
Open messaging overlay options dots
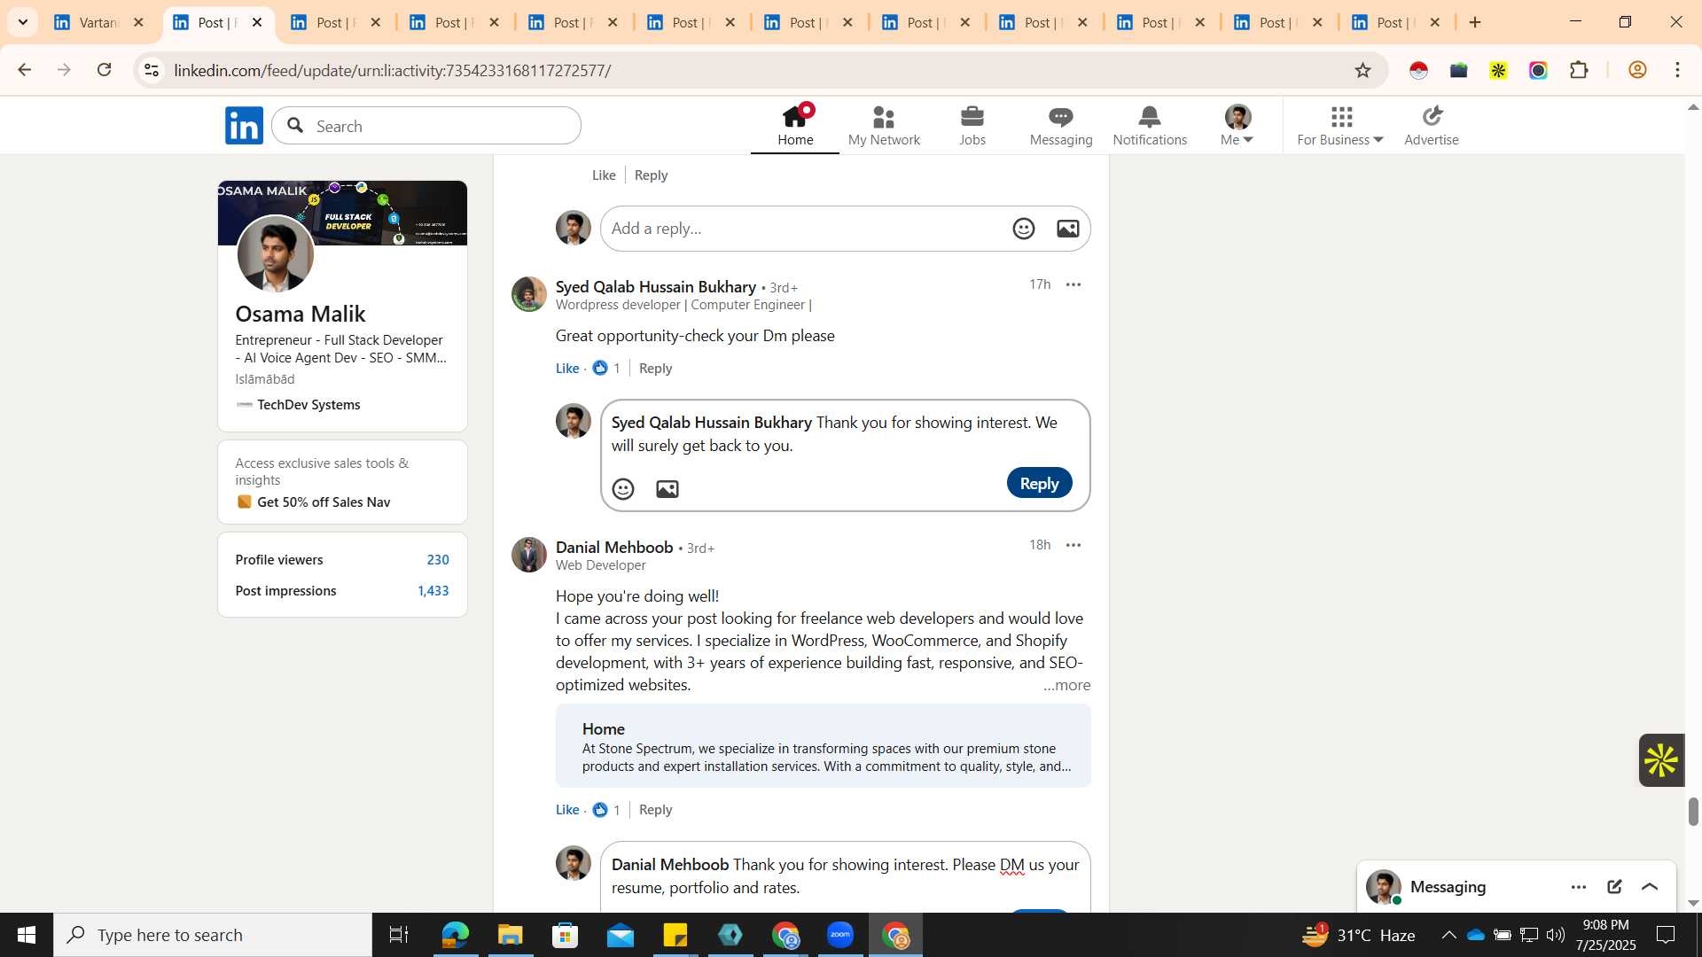[1579, 887]
